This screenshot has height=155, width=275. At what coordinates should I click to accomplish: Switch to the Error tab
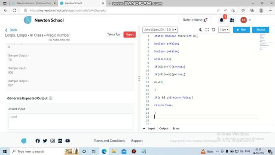[176, 128]
